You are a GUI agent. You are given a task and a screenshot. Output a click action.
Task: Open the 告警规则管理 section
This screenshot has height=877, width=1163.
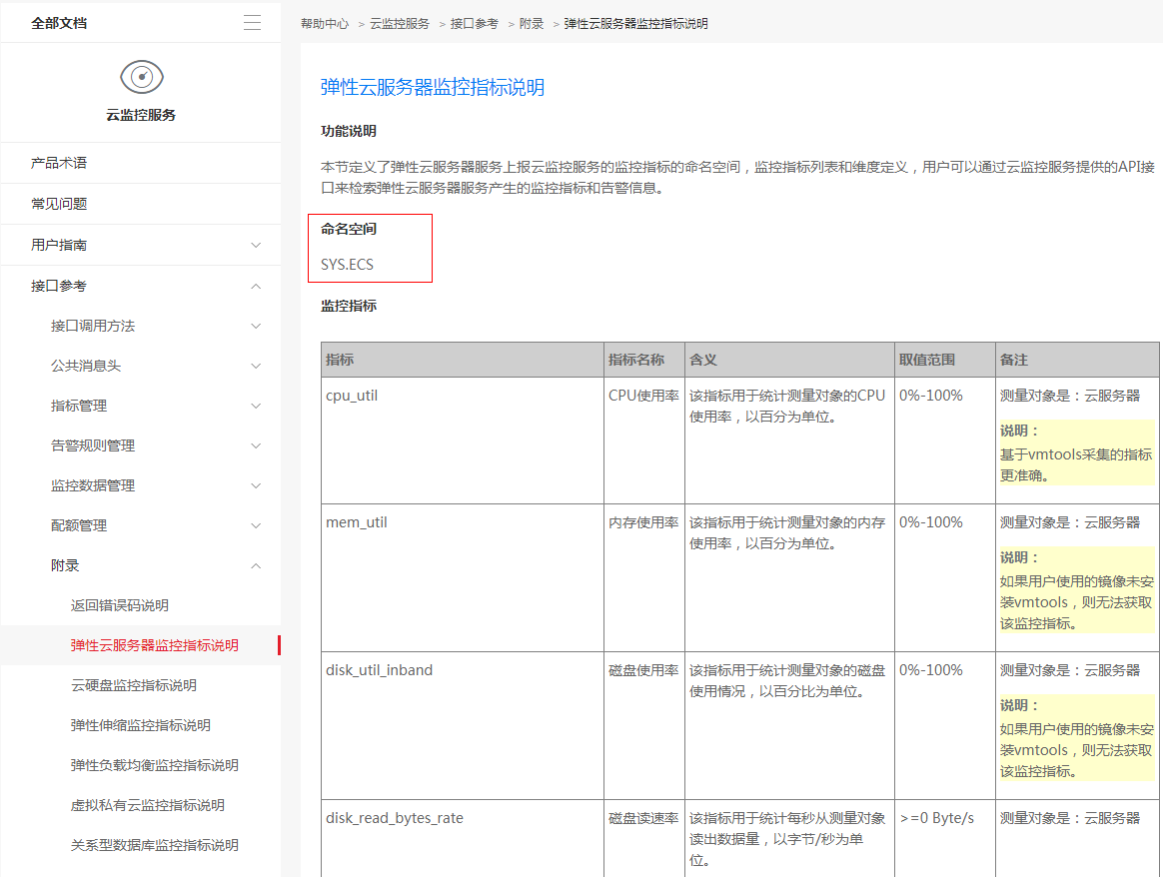coord(141,446)
